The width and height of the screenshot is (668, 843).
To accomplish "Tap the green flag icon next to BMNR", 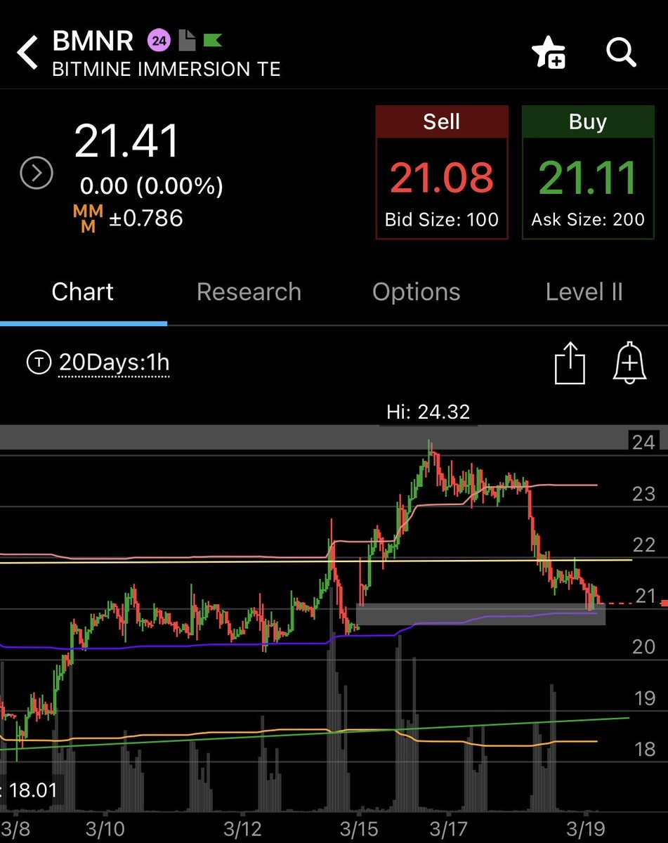I will (211, 41).
